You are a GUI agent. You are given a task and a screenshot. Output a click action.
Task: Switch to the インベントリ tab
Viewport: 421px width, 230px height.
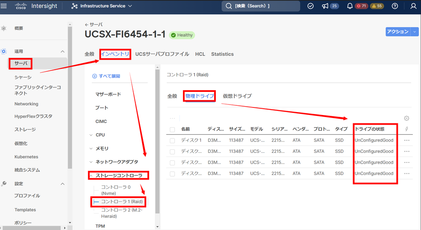(115, 54)
